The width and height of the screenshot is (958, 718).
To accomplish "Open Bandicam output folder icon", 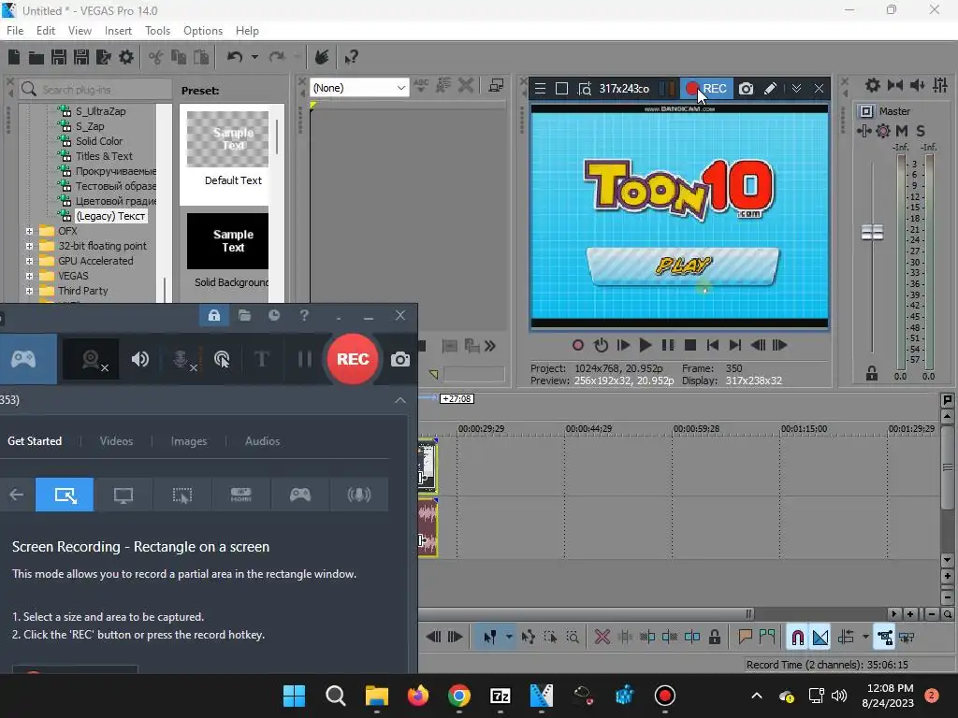I will pyautogui.click(x=244, y=315).
